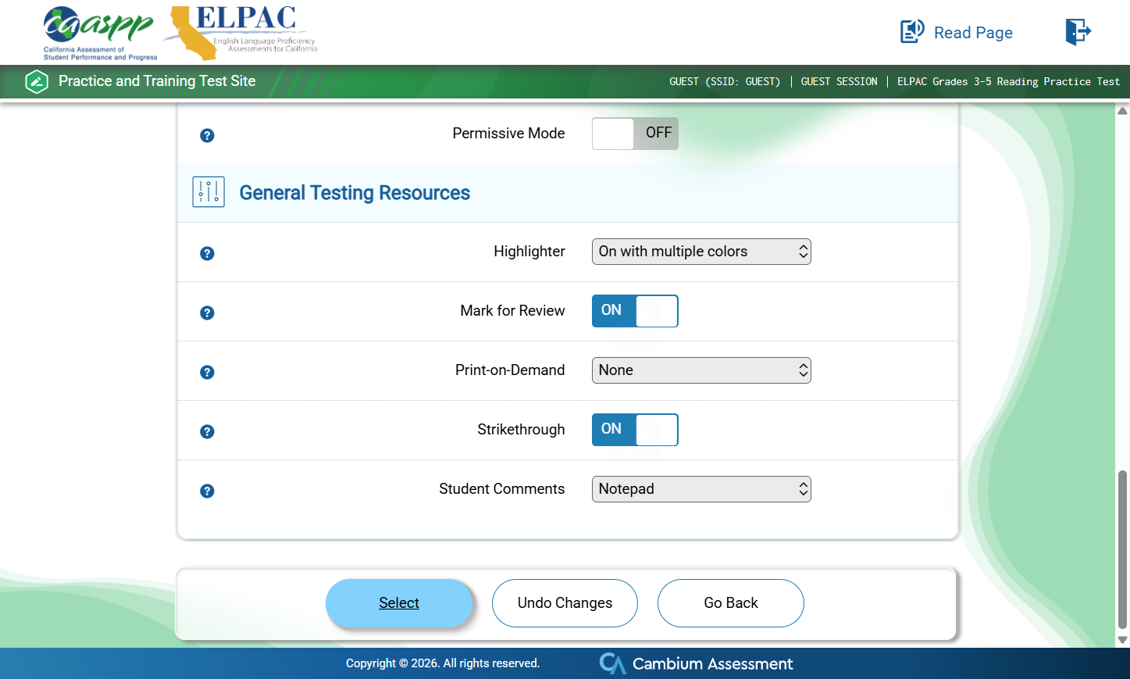Click the Undo Changes button
1130x679 pixels.
pyautogui.click(x=565, y=603)
